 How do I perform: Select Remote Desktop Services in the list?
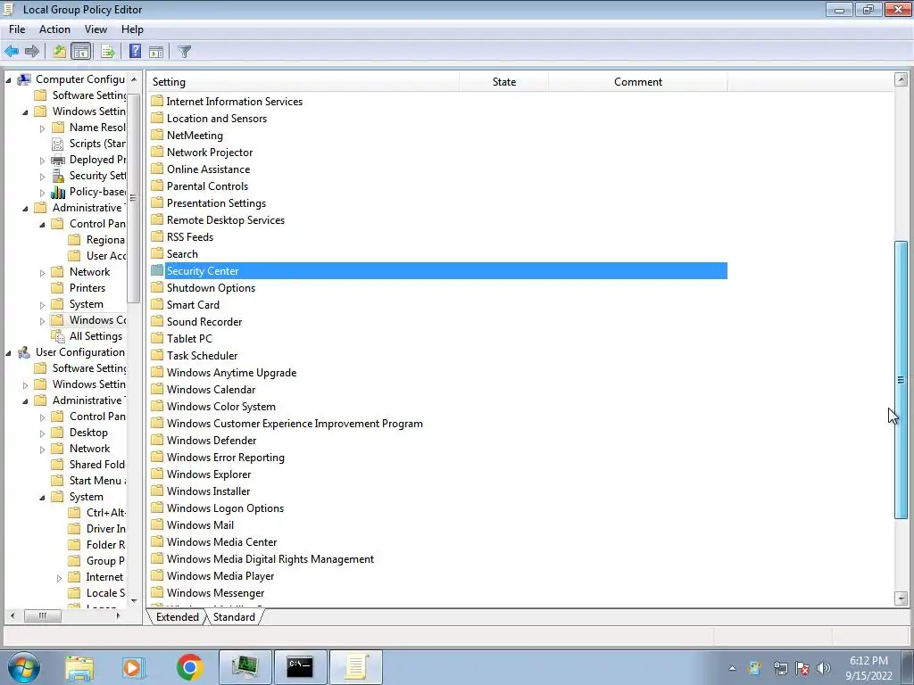click(x=226, y=219)
